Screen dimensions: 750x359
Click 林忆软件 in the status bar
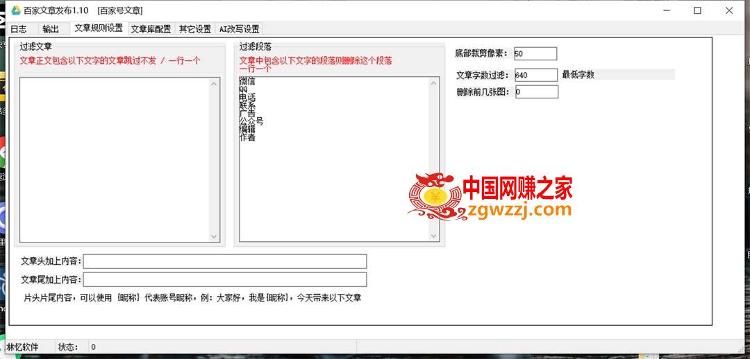22,347
